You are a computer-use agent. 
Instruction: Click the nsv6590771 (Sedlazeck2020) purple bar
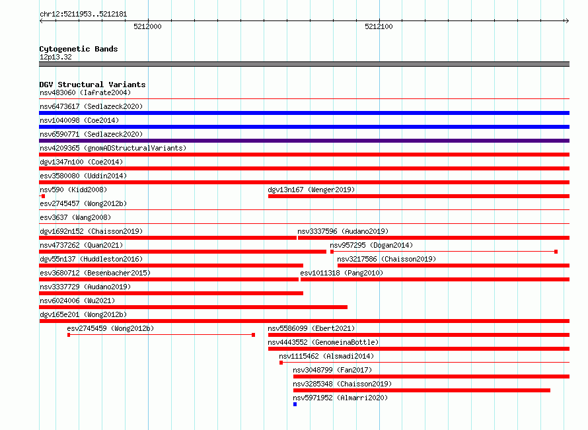point(304,141)
